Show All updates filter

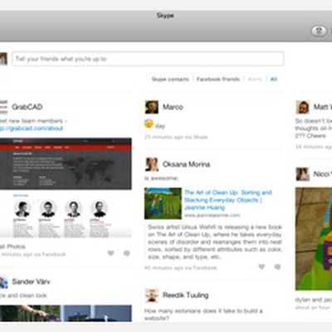pyautogui.click(x=274, y=80)
